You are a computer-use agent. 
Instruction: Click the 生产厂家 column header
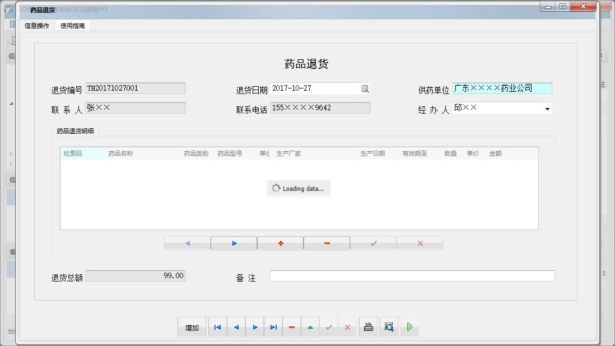[314, 153]
